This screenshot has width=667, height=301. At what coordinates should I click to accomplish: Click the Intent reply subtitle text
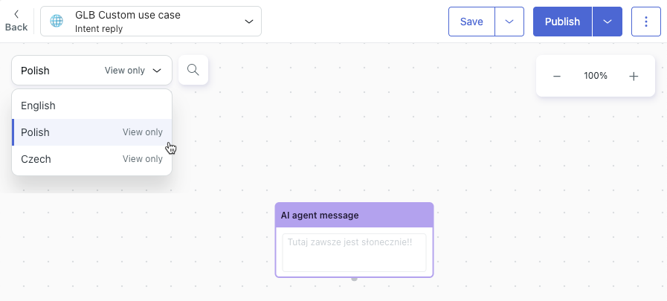pyautogui.click(x=99, y=29)
